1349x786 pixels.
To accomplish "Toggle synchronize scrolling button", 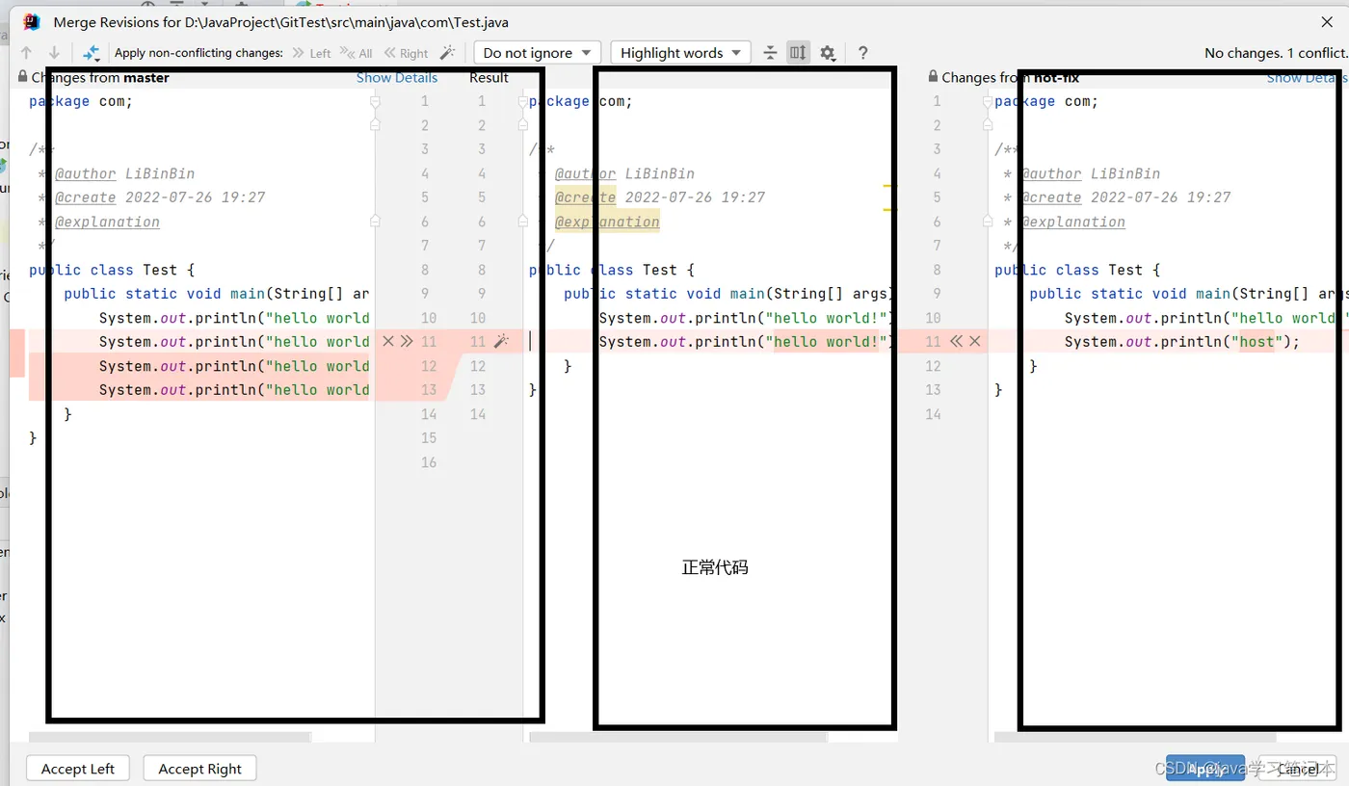I will pos(798,53).
